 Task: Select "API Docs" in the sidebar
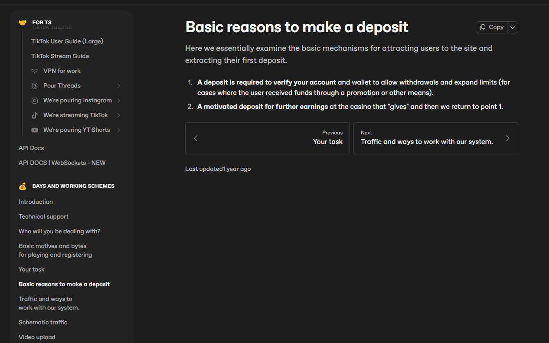(31, 148)
